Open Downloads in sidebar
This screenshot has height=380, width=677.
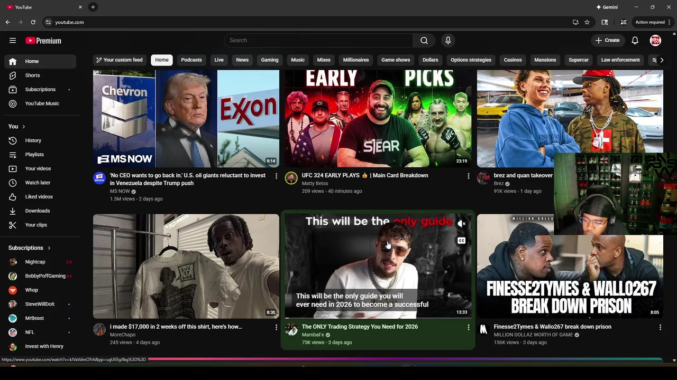(x=40, y=211)
